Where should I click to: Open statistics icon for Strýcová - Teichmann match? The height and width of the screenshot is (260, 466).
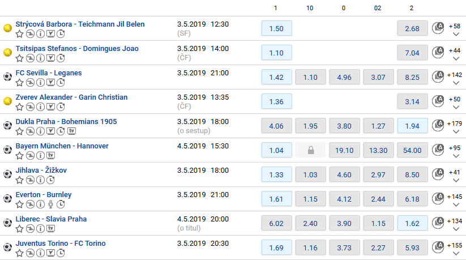pos(30,34)
